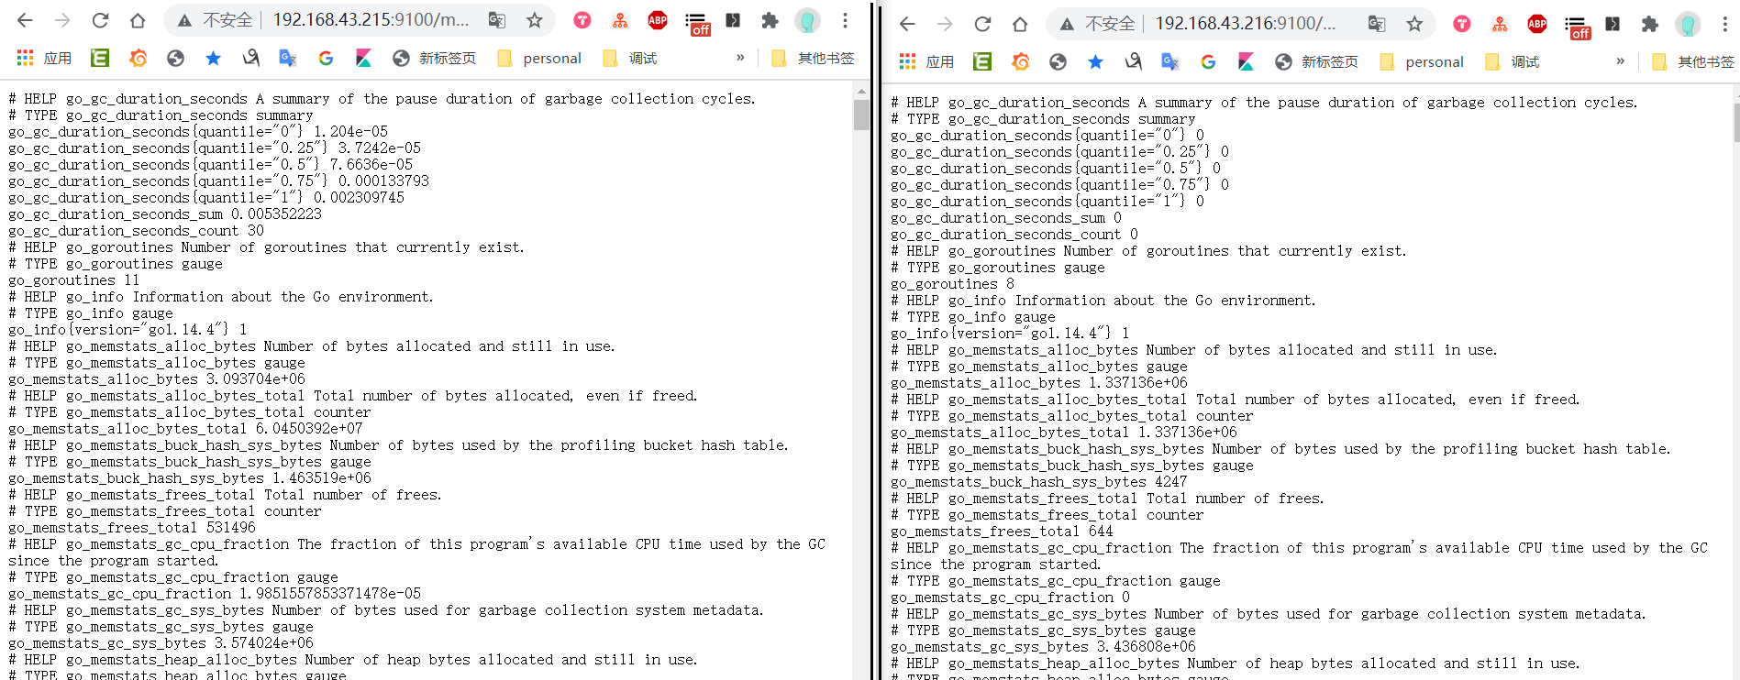
Task: Open the green E bookmark in the left window
Action: tap(100, 58)
